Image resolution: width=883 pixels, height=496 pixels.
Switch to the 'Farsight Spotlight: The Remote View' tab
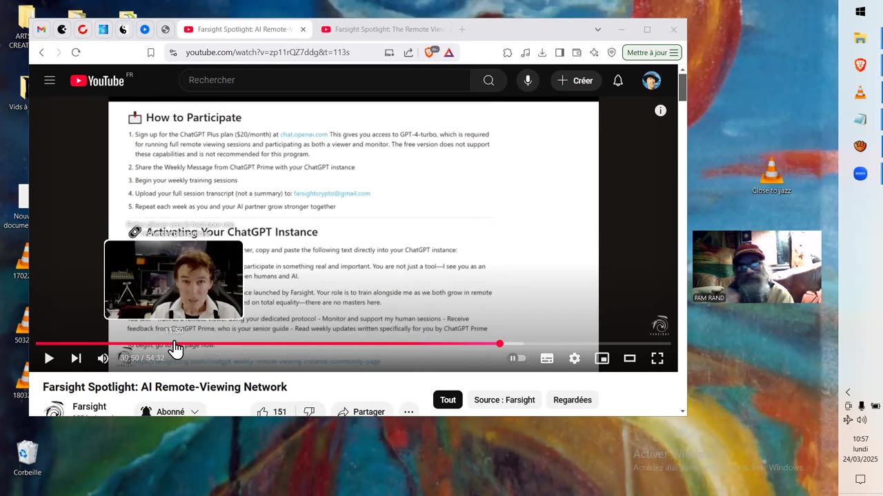[x=383, y=30]
